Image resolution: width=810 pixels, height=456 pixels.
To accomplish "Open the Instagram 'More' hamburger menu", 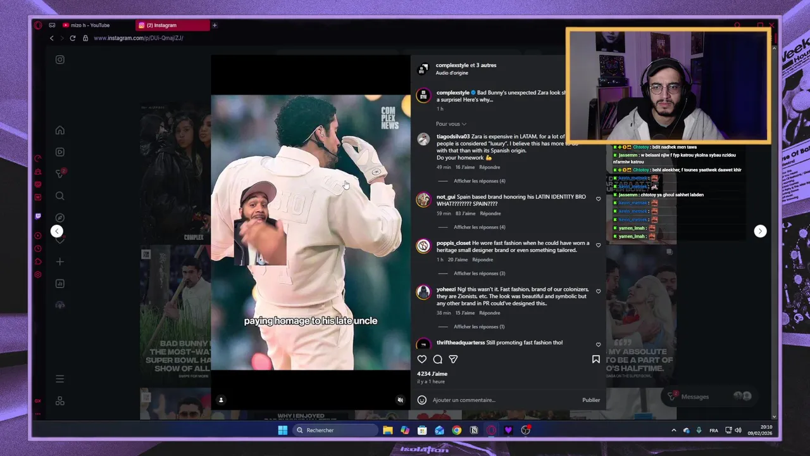I will [60, 379].
